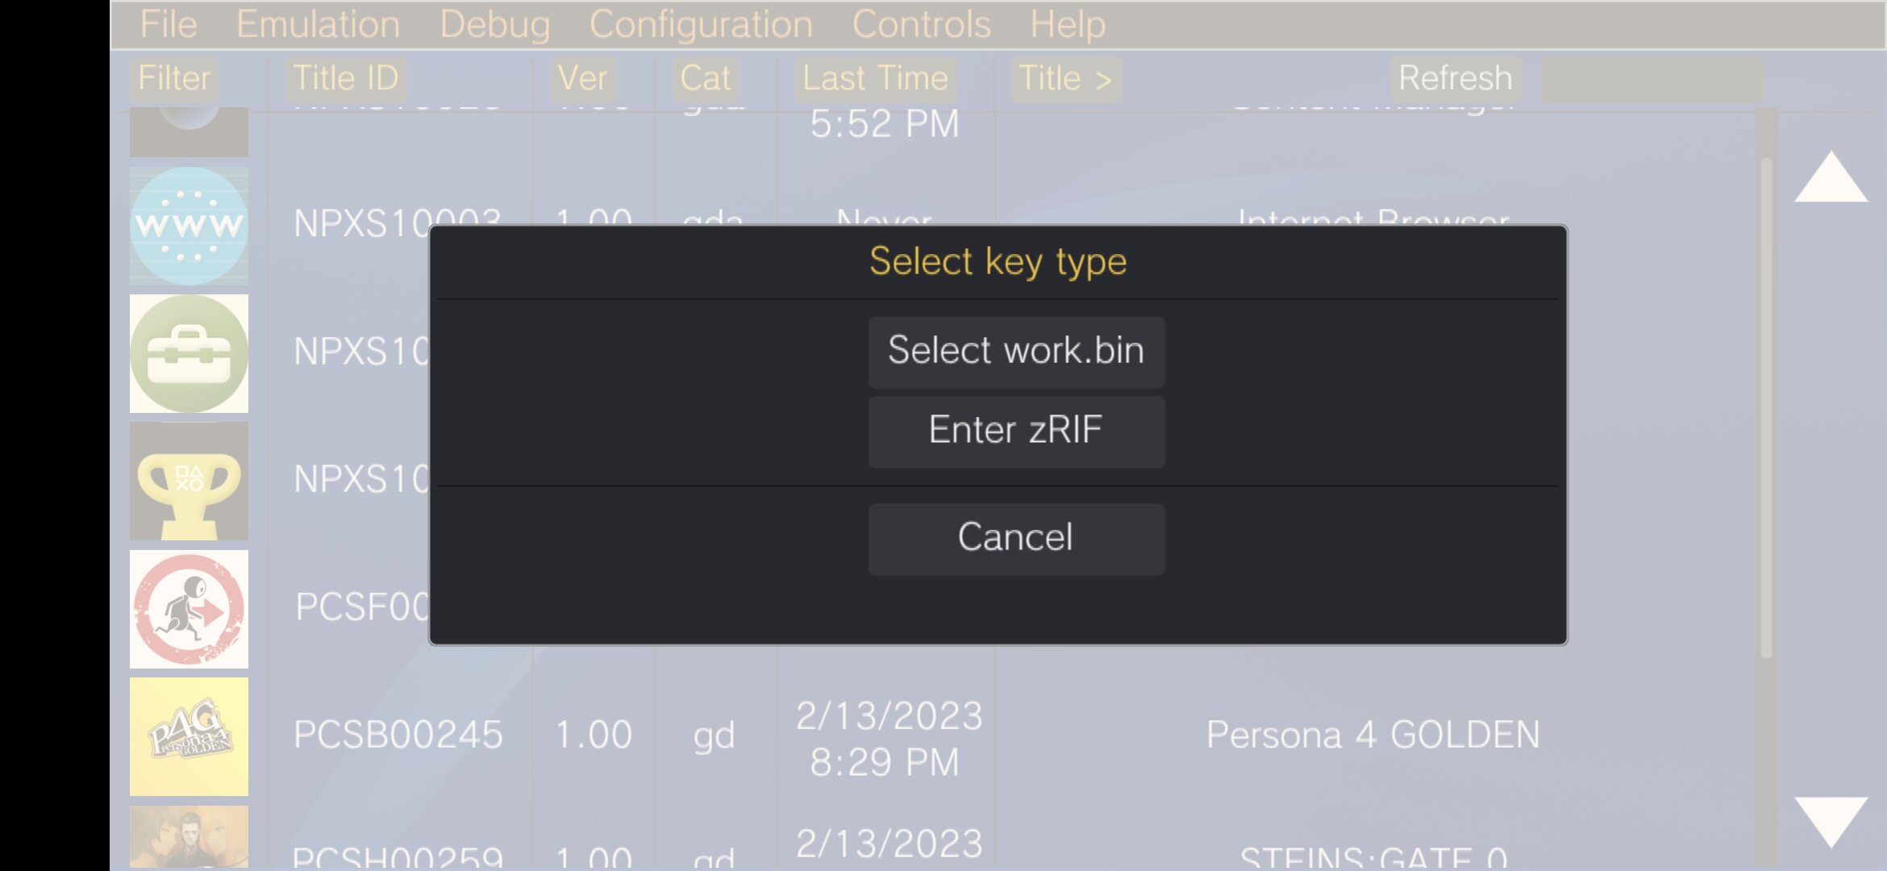The height and width of the screenshot is (871, 1887).
Task: Open the File menu
Action: point(169,24)
